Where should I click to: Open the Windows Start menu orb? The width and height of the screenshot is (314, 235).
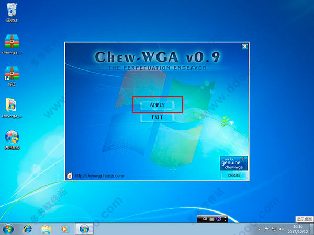click(x=8, y=229)
